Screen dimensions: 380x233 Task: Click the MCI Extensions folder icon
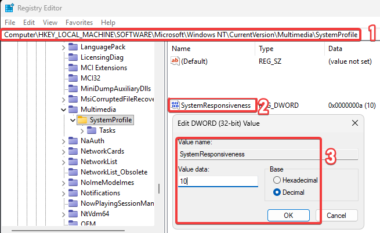[73, 68]
